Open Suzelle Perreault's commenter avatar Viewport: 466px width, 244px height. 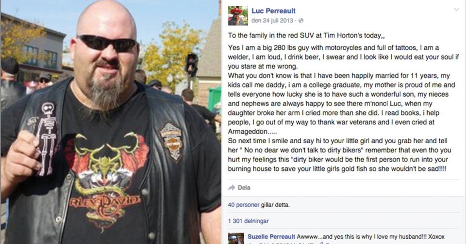pos(236,238)
